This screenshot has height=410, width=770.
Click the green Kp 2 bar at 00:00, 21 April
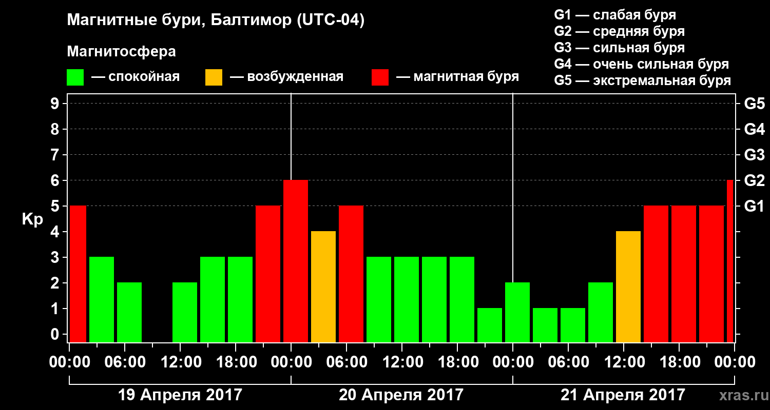(x=517, y=313)
